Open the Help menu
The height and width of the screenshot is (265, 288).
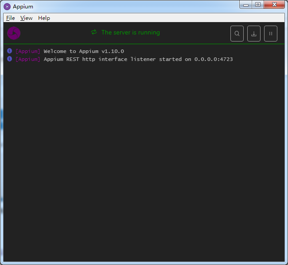coord(44,18)
